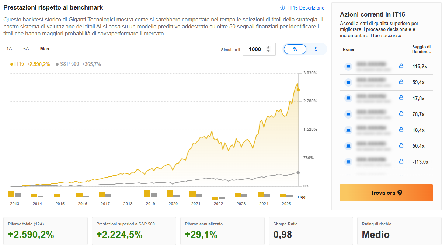Image resolution: width=442 pixels, height=246 pixels.
Task: Click the lock icon on the 17,8x stock row
Action: click(x=401, y=98)
